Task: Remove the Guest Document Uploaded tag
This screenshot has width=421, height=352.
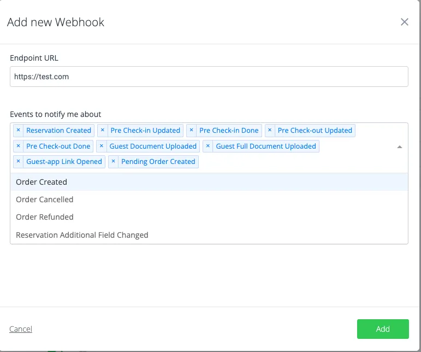Action: (102, 146)
